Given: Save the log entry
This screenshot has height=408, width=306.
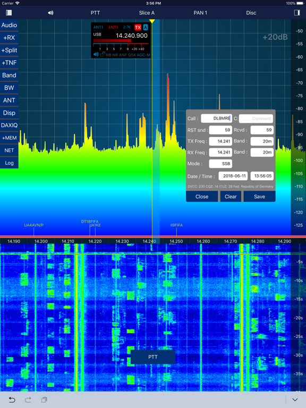Looking at the screenshot, I should (x=259, y=197).
